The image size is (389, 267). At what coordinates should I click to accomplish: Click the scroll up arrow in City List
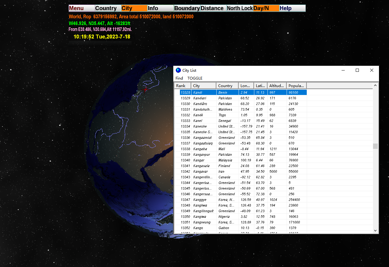375,85
